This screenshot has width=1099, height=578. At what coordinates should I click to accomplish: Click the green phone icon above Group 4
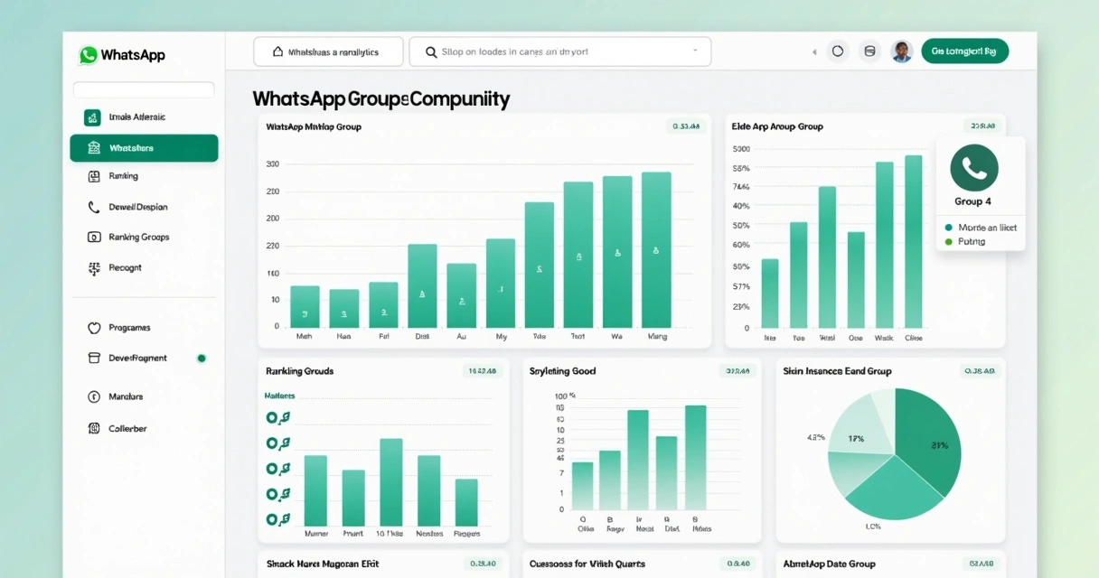click(x=974, y=168)
